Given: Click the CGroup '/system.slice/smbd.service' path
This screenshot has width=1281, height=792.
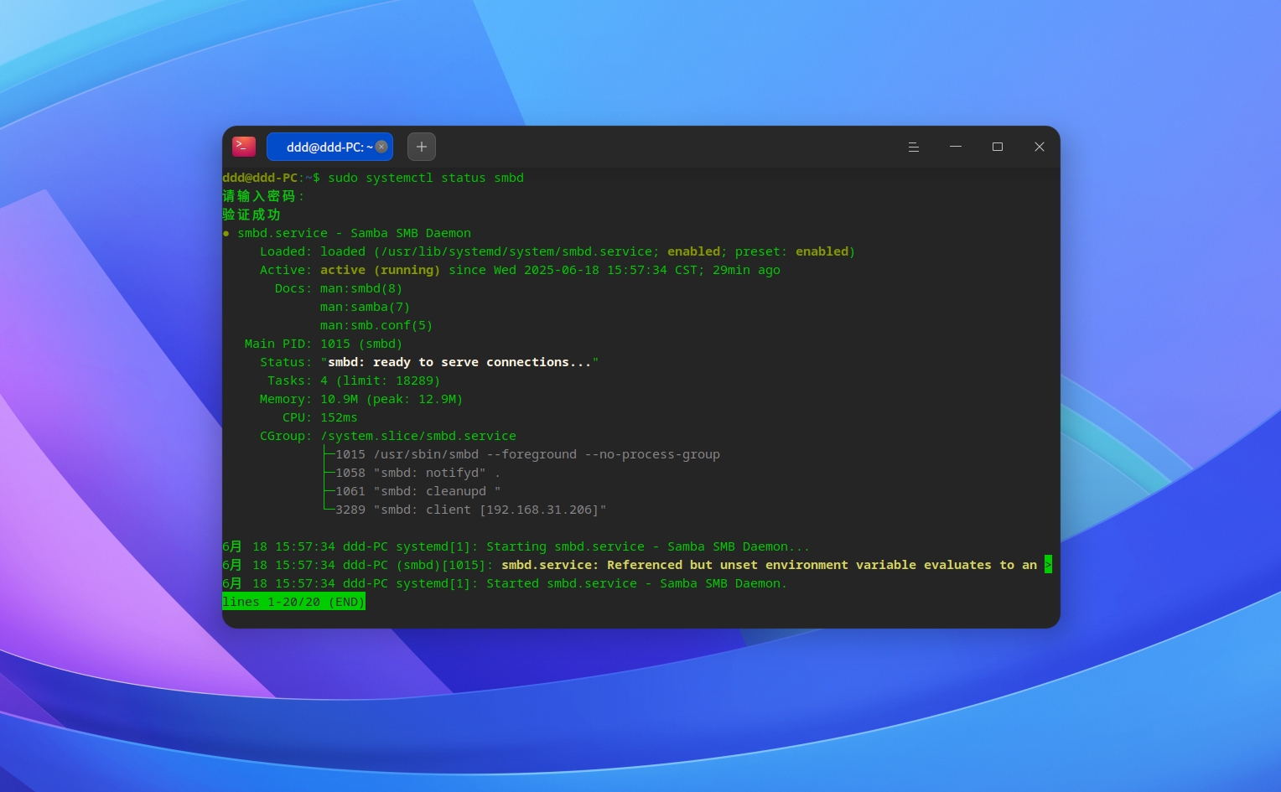Looking at the screenshot, I should point(418,436).
